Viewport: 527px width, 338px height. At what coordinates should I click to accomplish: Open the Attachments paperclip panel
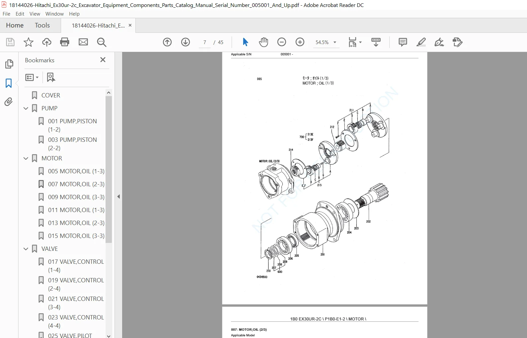click(x=9, y=102)
